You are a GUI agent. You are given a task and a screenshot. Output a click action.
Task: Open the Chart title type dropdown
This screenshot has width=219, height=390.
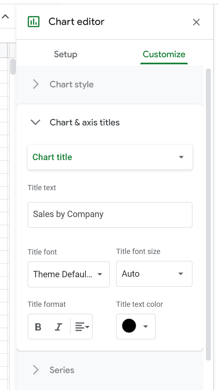click(x=110, y=157)
